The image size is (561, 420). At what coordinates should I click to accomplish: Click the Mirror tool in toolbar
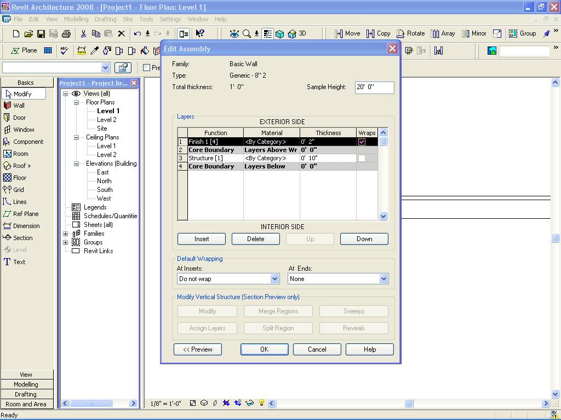474,33
